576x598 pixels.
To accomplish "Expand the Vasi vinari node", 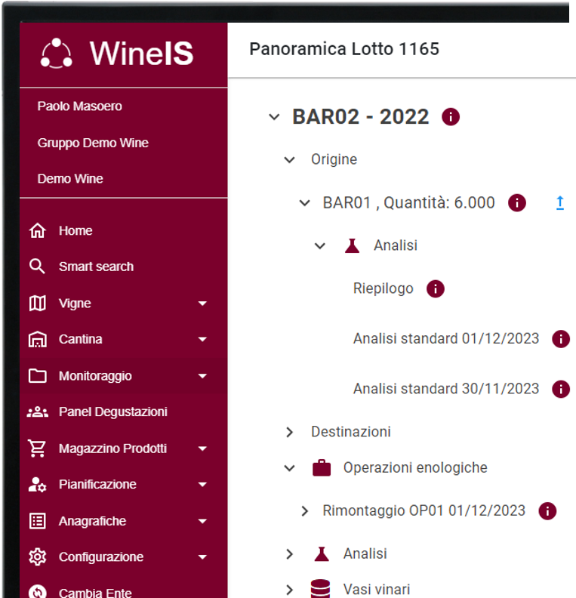I will 289,590.
